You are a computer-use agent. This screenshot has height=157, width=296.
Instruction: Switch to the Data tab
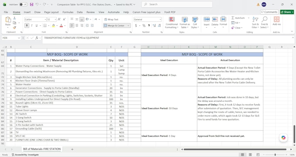tap(80, 12)
